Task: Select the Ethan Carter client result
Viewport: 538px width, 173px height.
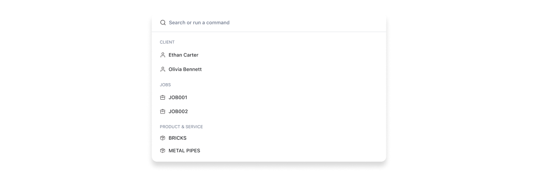Action: [x=269, y=55]
